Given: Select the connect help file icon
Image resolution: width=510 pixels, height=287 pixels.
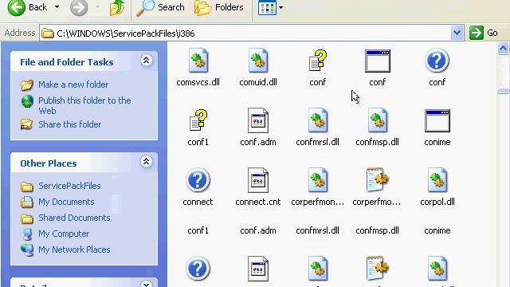Looking at the screenshot, I should (198, 180).
